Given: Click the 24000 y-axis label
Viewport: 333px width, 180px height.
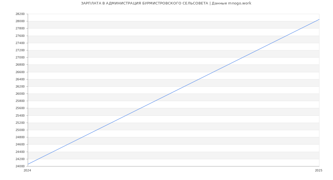Looking at the screenshot, I should (20, 166).
